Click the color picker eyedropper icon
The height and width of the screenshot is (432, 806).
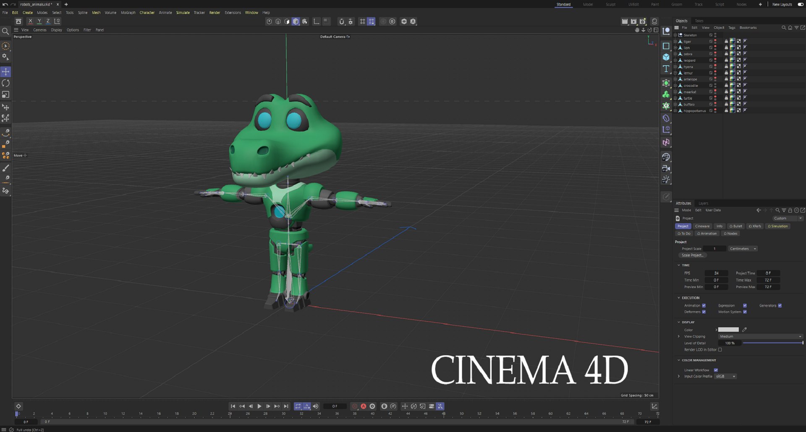(744, 330)
